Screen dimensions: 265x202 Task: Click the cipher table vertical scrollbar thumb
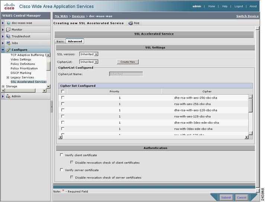point(250,105)
